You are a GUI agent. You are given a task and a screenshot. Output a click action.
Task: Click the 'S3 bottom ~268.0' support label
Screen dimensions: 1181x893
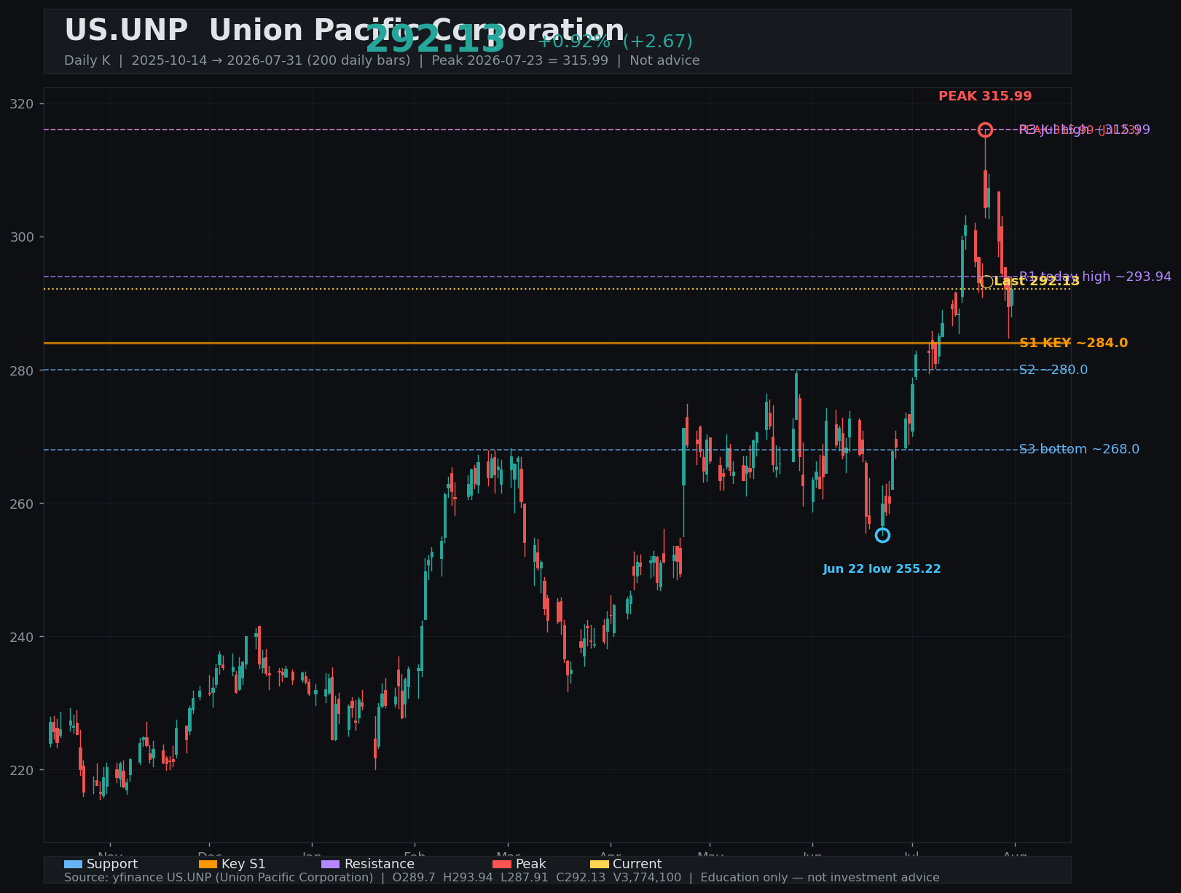[1079, 449]
